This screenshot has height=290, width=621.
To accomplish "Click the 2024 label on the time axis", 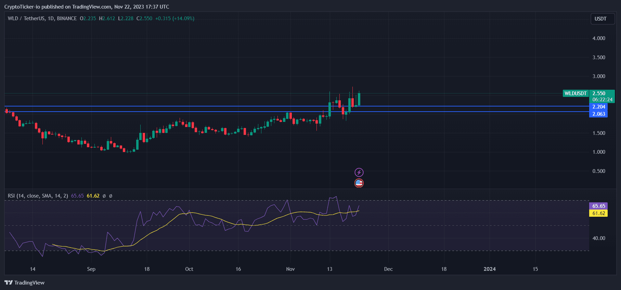I will coord(489,269).
